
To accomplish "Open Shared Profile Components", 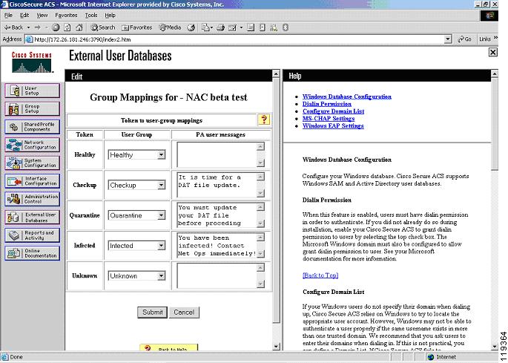I will [33, 127].
